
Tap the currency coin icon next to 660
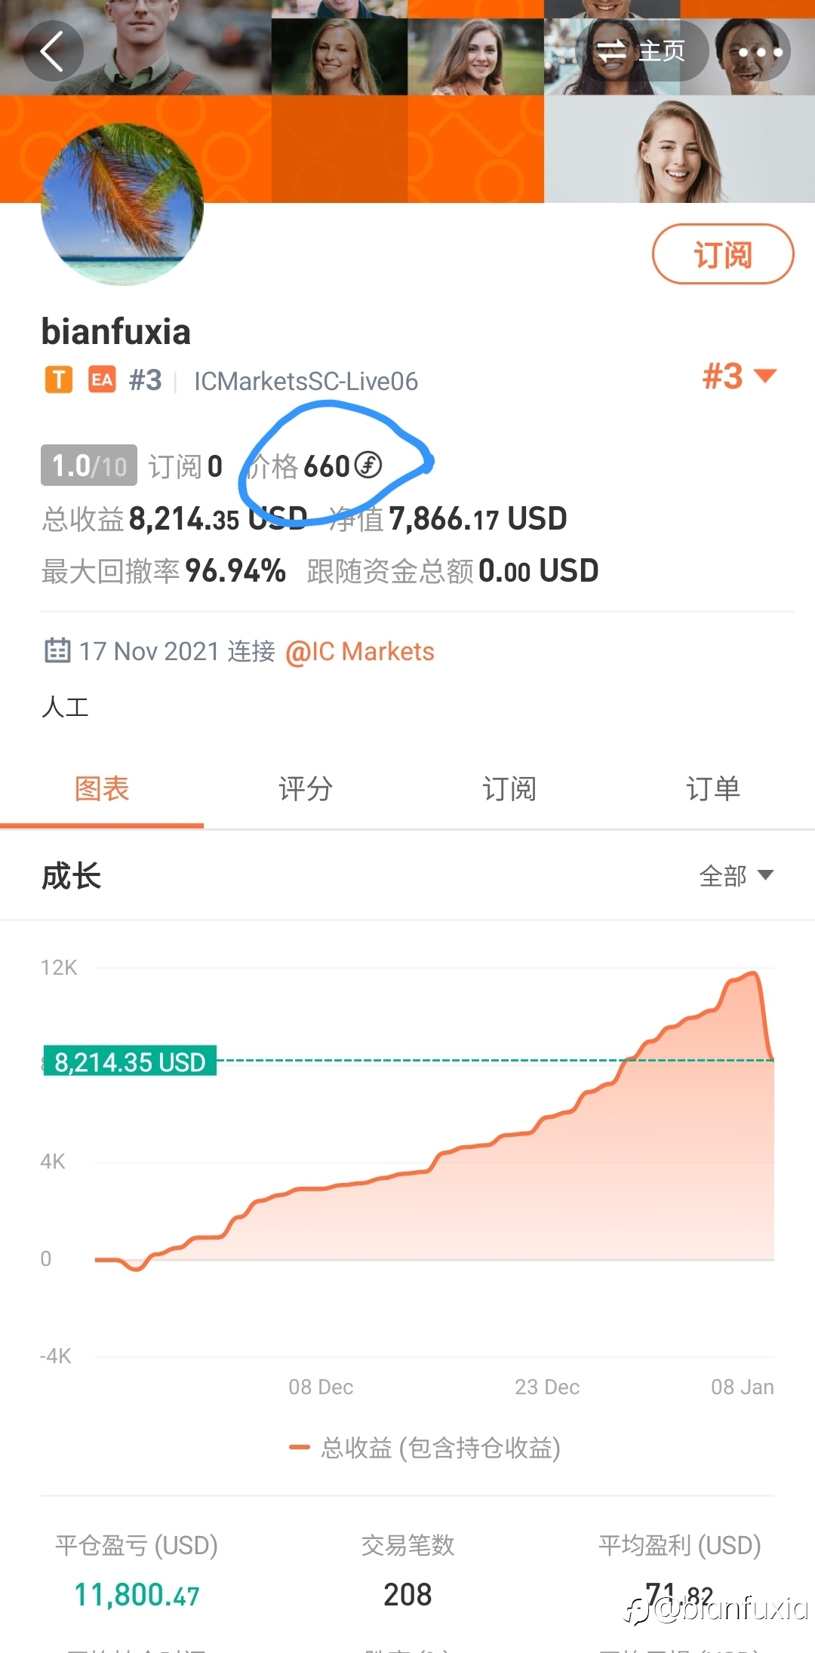(x=368, y=465)
